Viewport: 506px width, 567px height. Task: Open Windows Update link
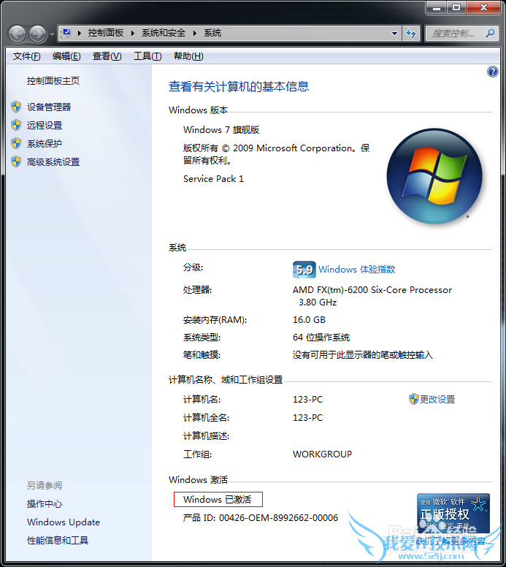64,522
